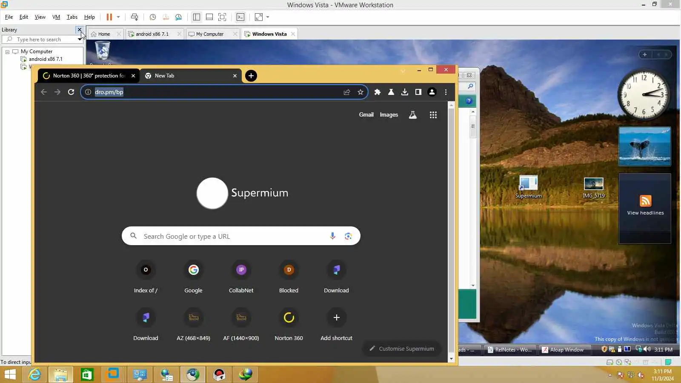Open the tab search chevron in title bar
The width and height of the screenshot is (681, 383).
tap(403, 71)
